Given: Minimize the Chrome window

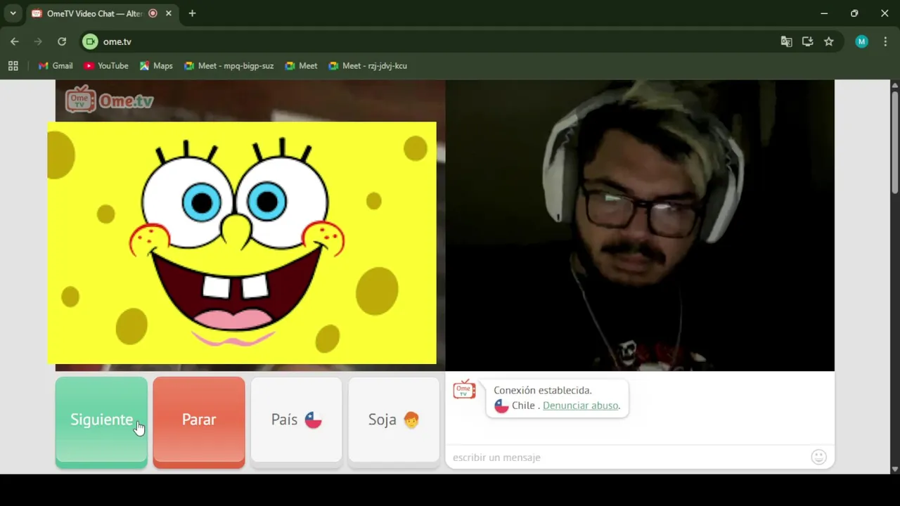Looking at the screenshot, I should coord(824,13).
